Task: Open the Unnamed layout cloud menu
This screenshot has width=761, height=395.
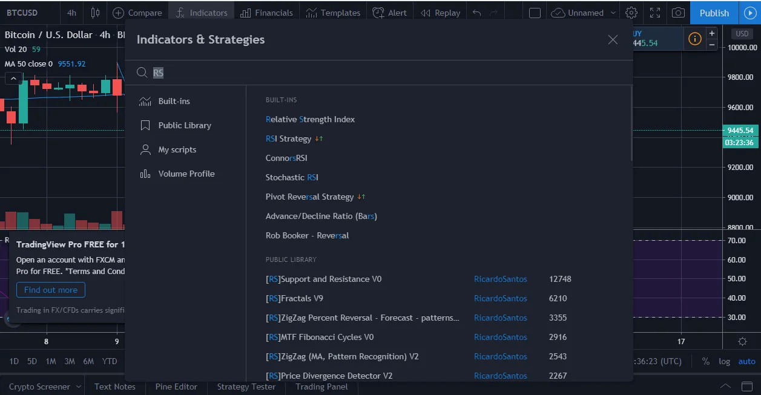Action: 584,13
